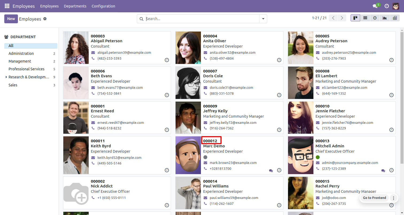Click phone number +3281813700
This screenshot has height=215, width=404.
(x=220, y=169)
